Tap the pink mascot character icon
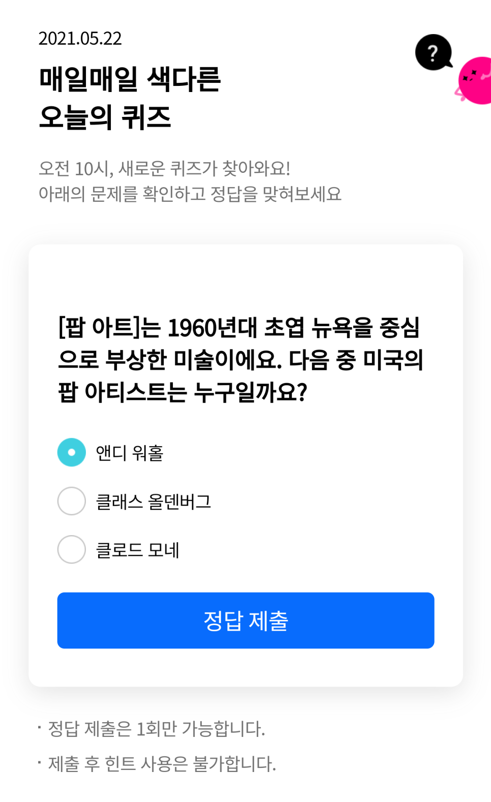 pyautogui.click(x=476, y=81)
